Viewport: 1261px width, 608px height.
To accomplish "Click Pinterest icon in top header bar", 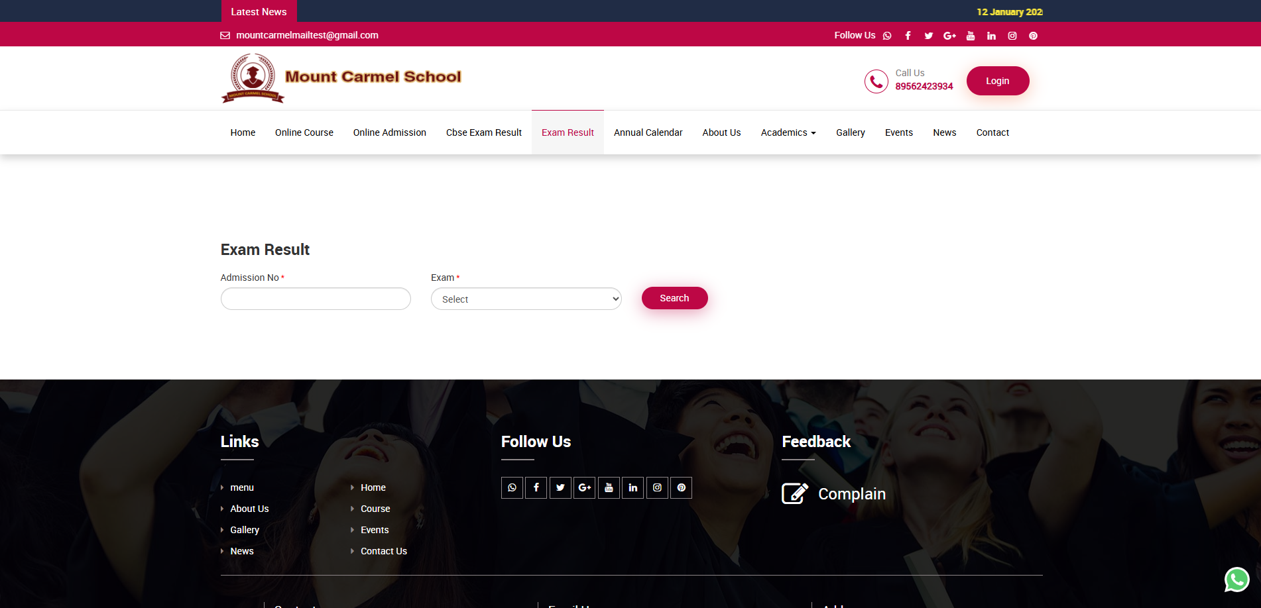I will click(1033, 36).
